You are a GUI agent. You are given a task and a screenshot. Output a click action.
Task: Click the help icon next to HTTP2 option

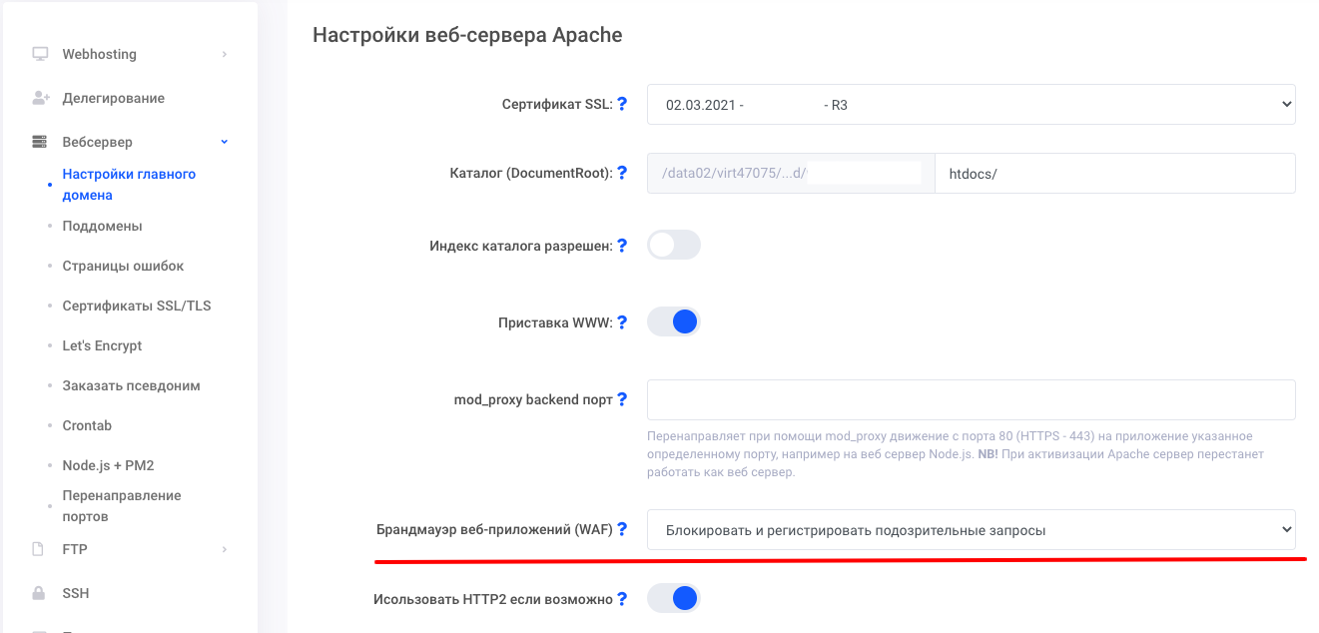click(622, 599)
